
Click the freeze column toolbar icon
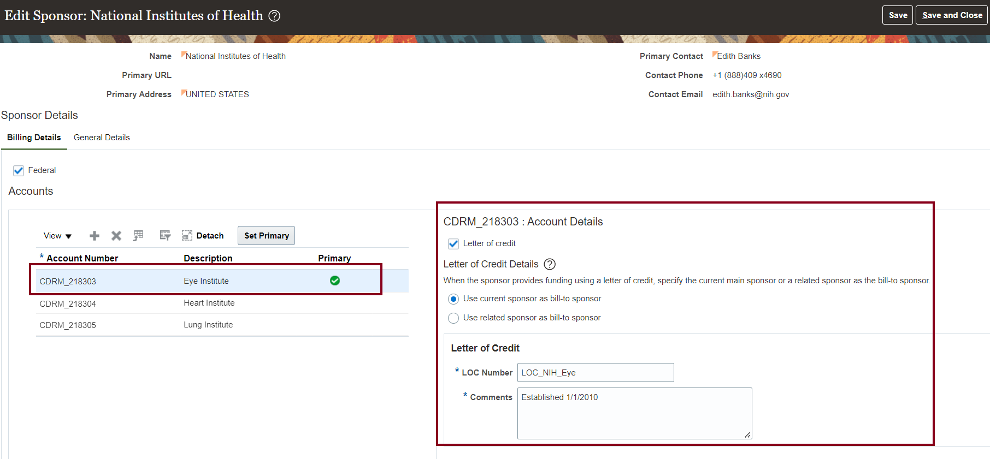[138, 236]
